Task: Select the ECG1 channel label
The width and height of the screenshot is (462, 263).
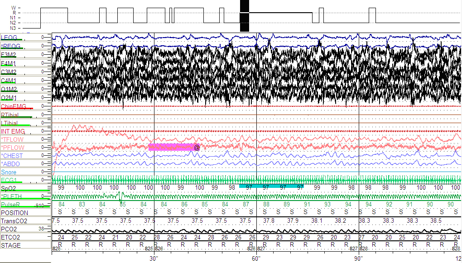Action: (9, 180)
